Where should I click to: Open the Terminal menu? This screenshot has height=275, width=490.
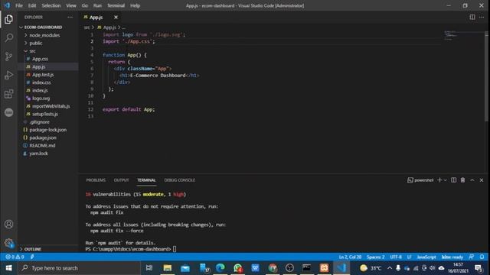116,5
